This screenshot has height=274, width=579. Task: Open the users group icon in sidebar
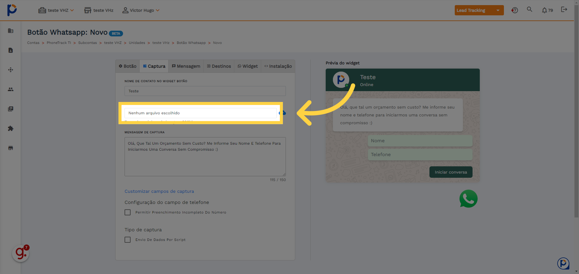[x=11, y=89]
